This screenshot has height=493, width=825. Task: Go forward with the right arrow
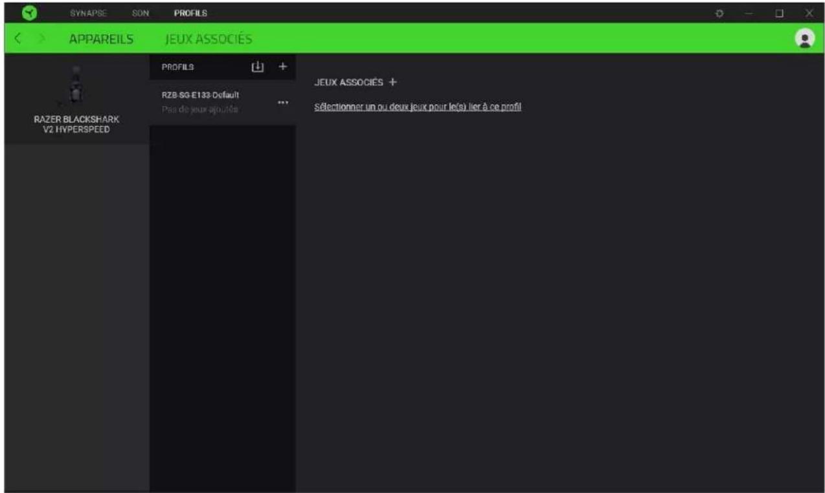pos(44,39)
